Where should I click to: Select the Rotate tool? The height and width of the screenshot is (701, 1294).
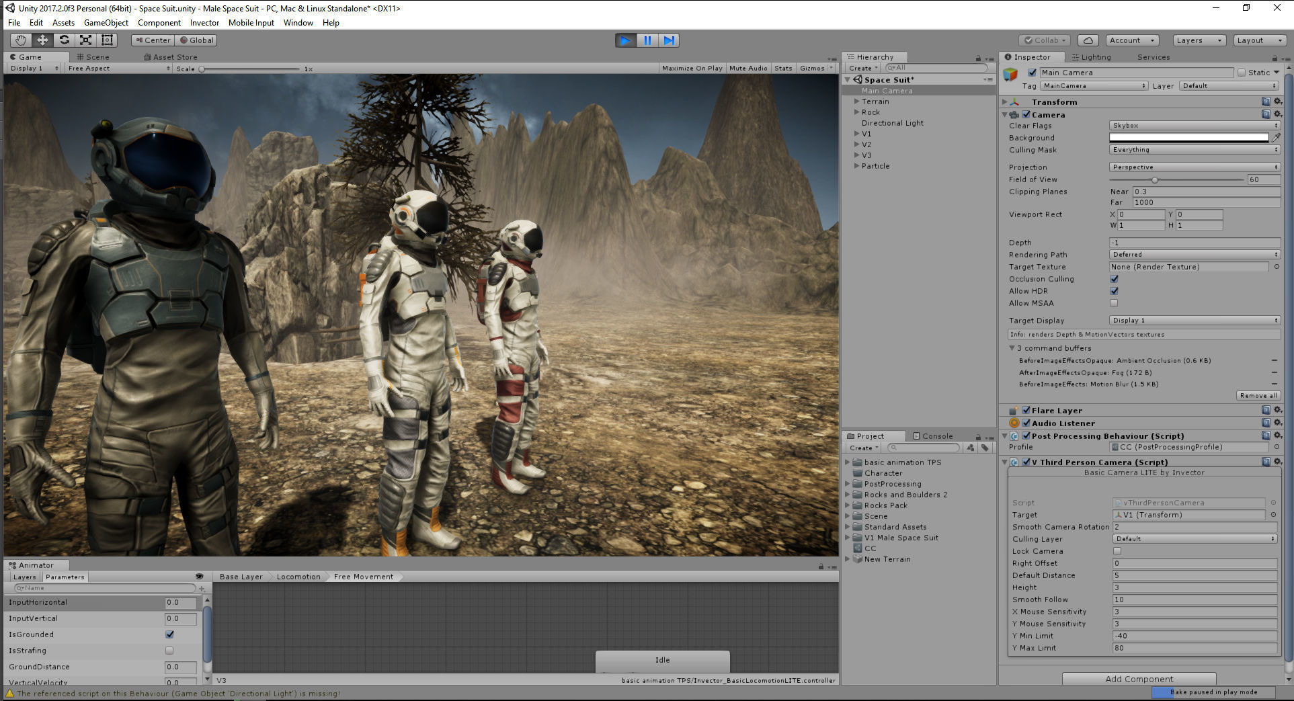point(64,40)
